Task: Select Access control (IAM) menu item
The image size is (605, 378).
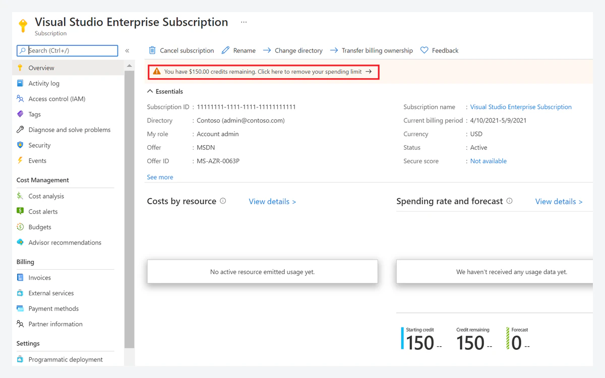Action: pyautogui.click(x=68, y=99)
